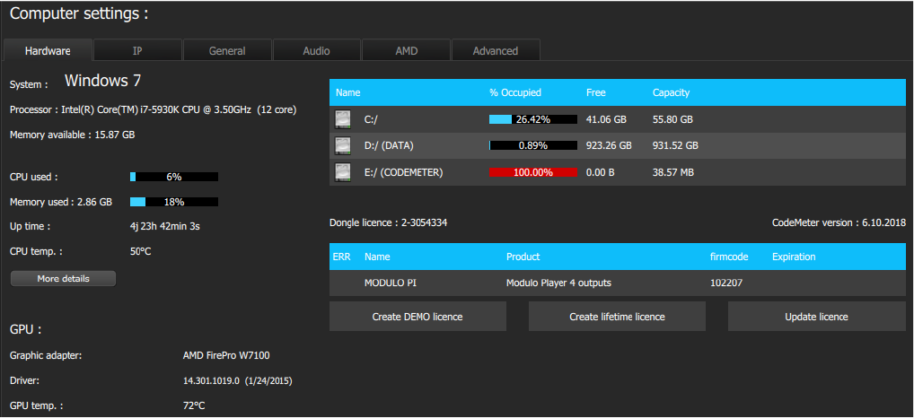Switch to the Hardware tab
Image resolution: width=914 pixels, height=418 pixels.
click(x=48, y=50)
